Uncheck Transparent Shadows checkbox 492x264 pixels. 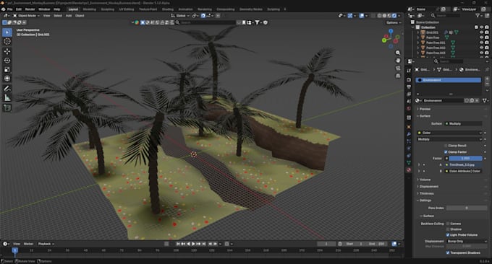tap(448, 252)
